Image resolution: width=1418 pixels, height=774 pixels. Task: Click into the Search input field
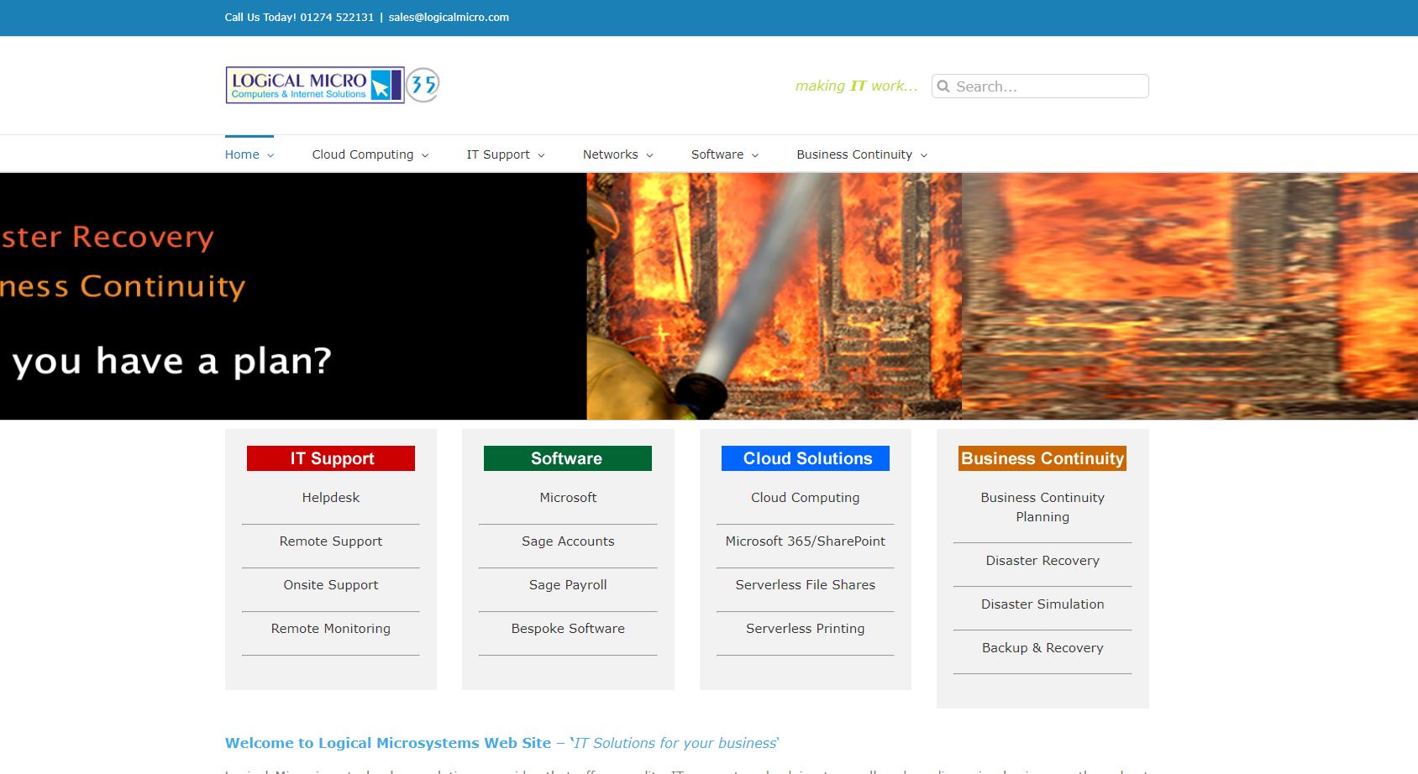[1050, 86]
